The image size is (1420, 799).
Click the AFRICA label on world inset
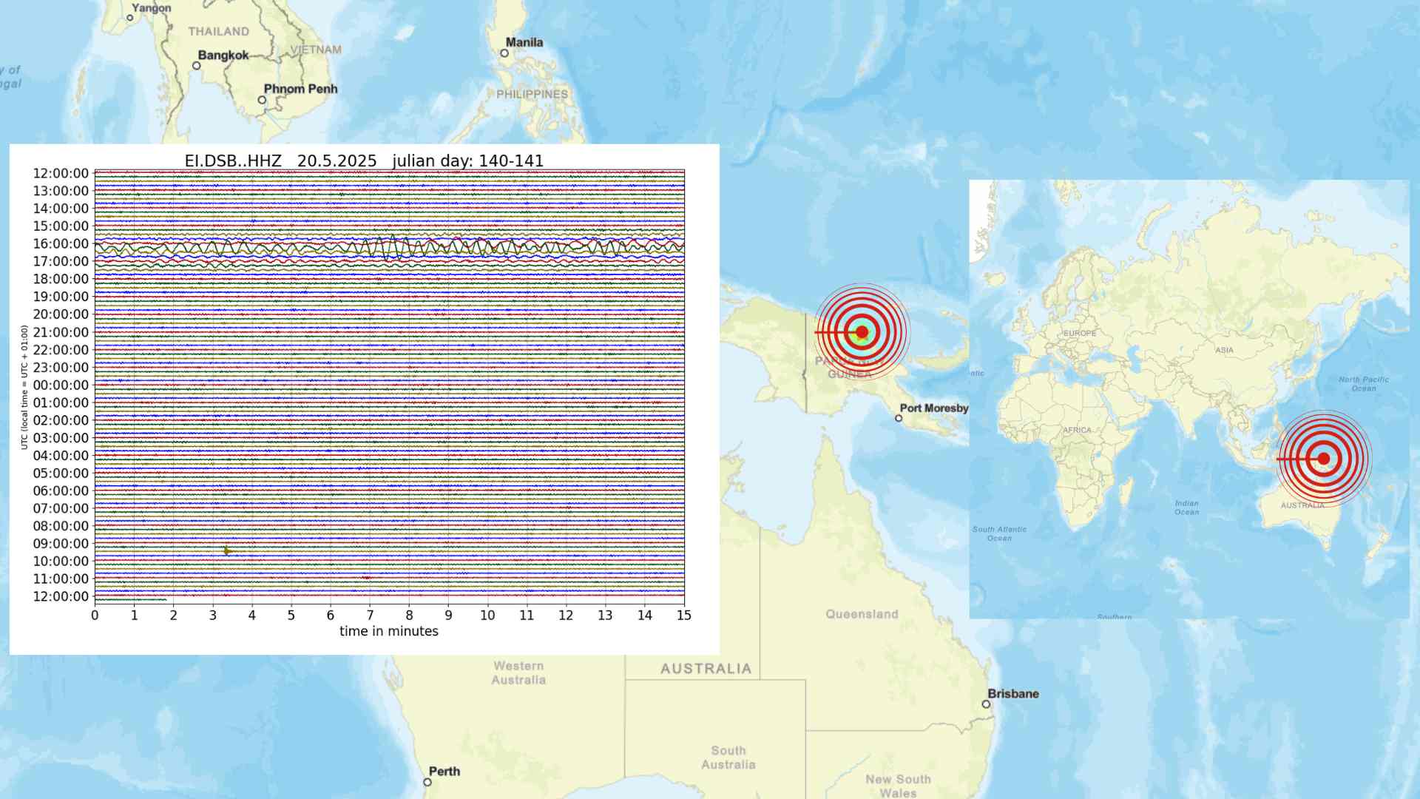(1076, 430)
